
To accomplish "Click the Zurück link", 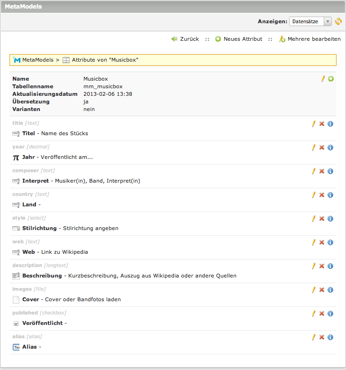I will point(185,39).
